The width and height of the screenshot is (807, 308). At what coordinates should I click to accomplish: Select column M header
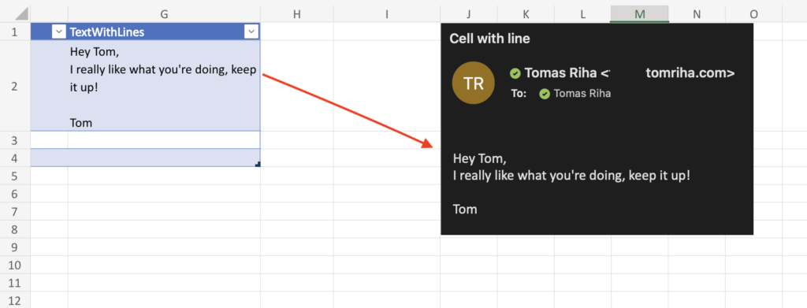click(x=640, y=14)
